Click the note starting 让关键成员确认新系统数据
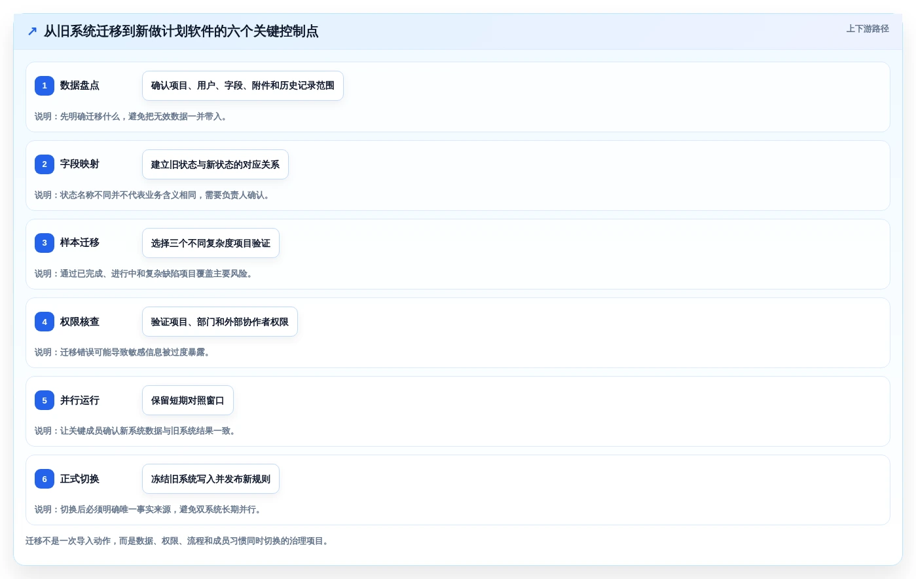This screenshot has height=579, width=916. pyautogui.click(x=135, y=431)
